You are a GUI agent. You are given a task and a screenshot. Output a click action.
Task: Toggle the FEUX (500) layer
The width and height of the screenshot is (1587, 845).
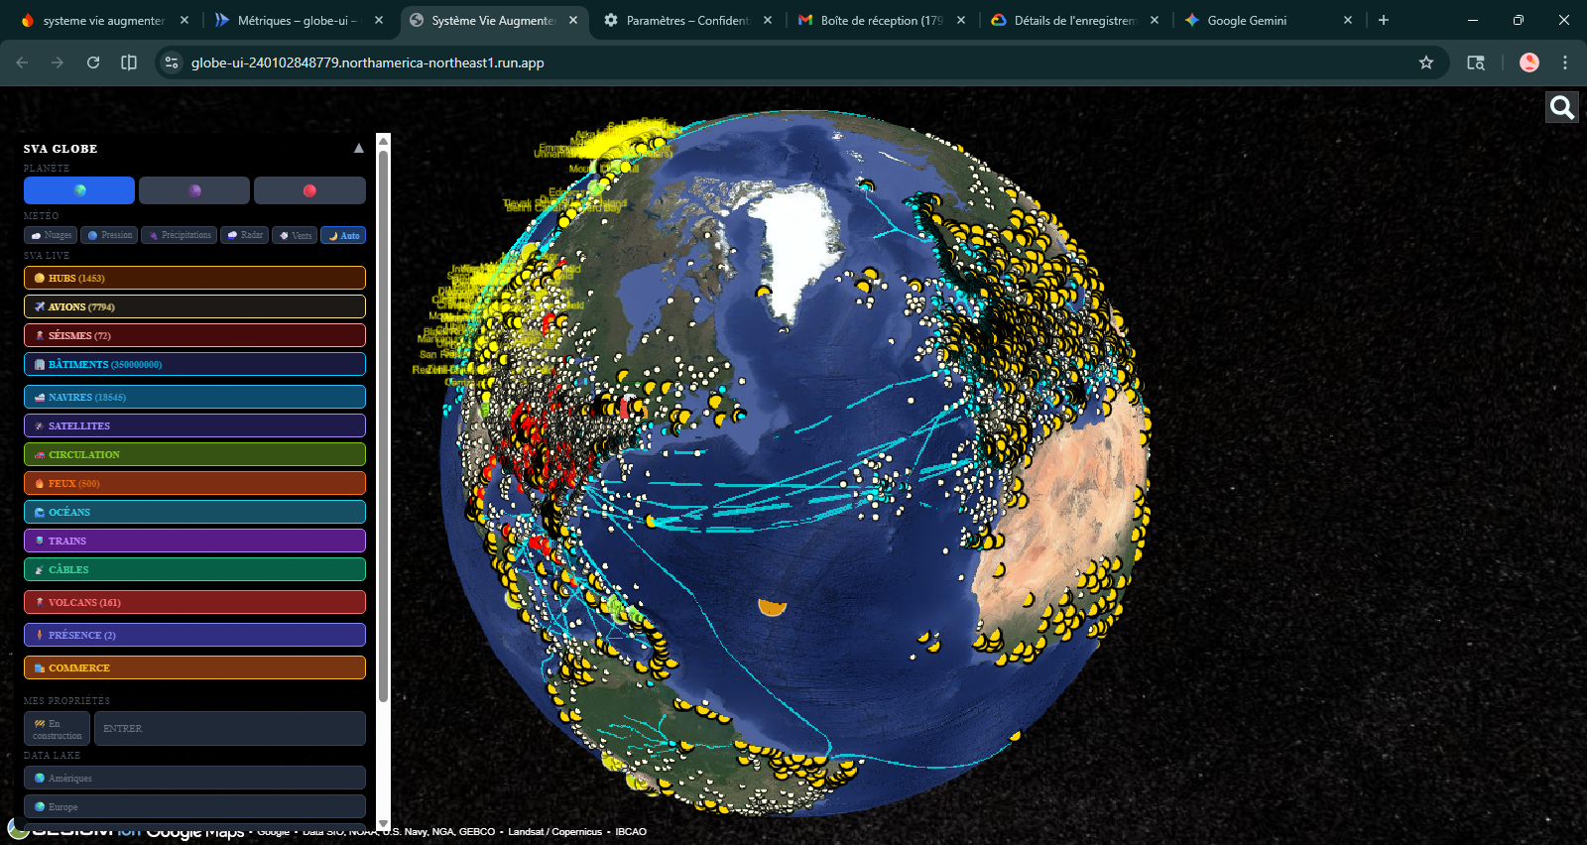(194, 483)
